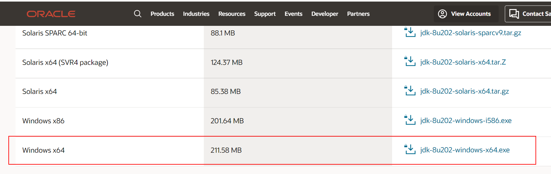Click the View Accounts user icon
The width and height of the screenshot is (551, 174).
tap(442, 14)
